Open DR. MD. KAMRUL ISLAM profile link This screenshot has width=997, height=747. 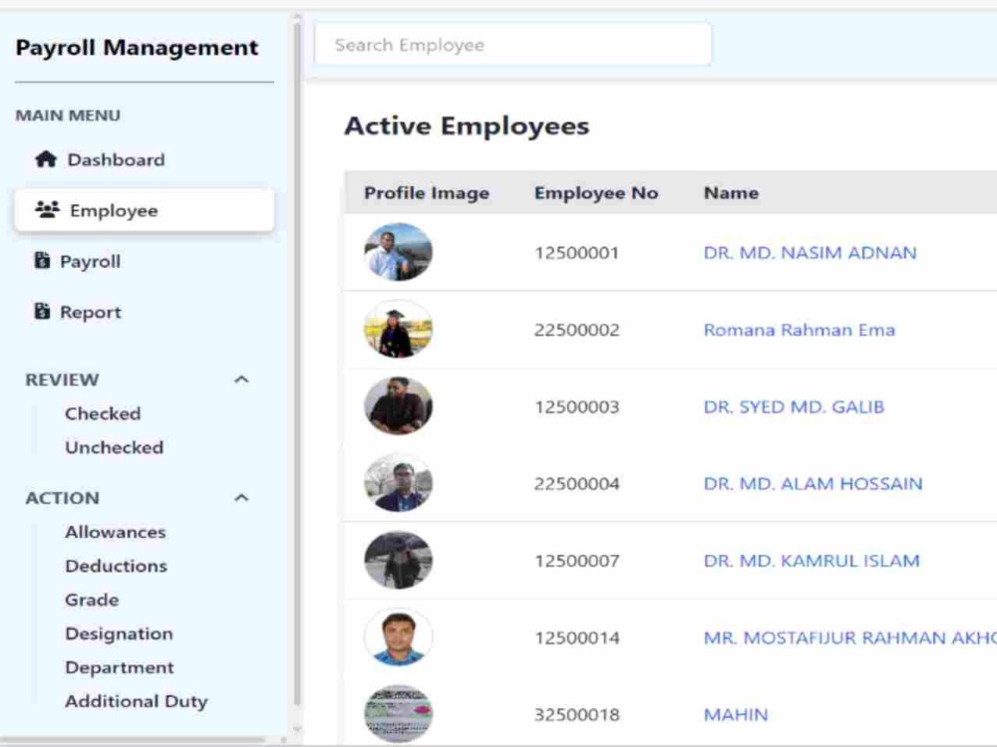[x=812, y=560]
